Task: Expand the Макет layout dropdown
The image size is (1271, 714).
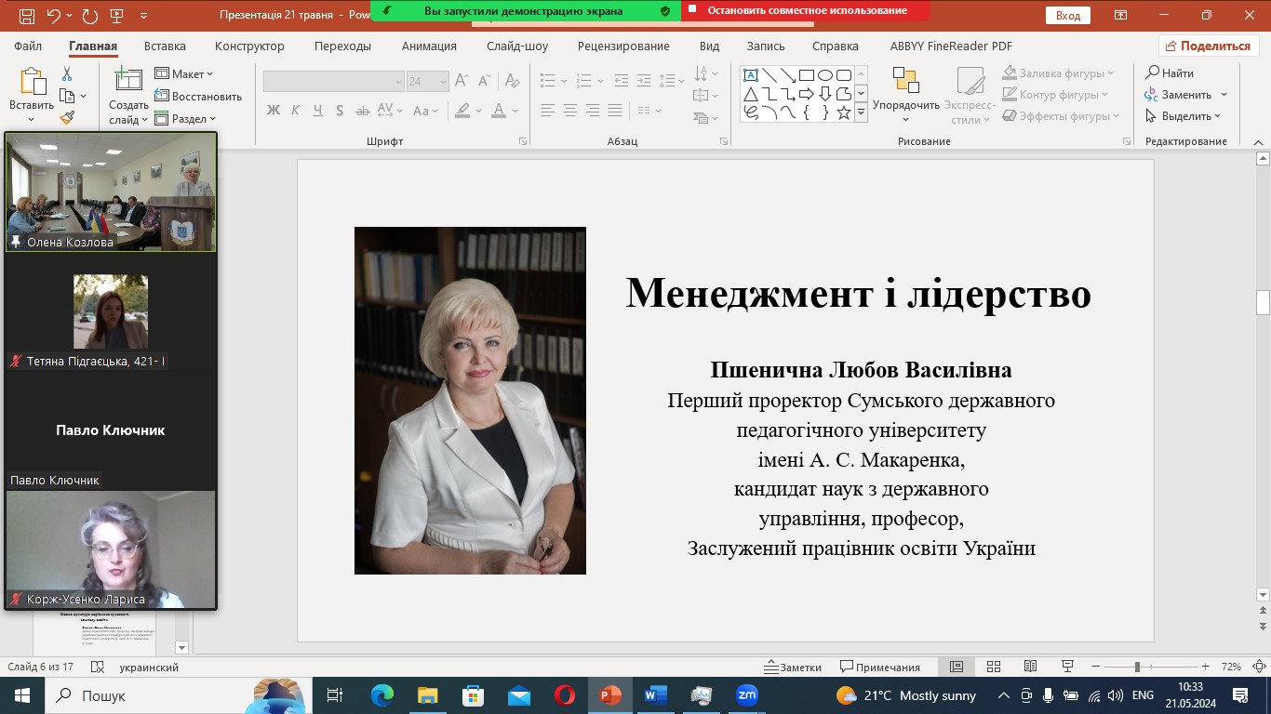Action: [184, 74]
